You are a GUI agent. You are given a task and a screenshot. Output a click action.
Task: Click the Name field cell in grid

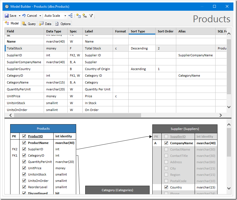click(24, 41)
